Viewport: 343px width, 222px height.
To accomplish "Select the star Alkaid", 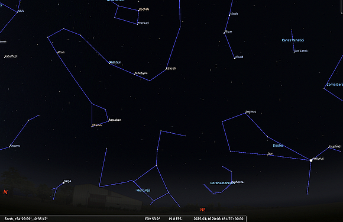I will [235, 59].
